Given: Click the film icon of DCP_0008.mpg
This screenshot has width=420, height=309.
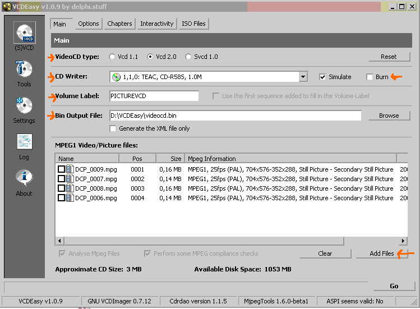Looking at the screenshot, I should (70, 188).
